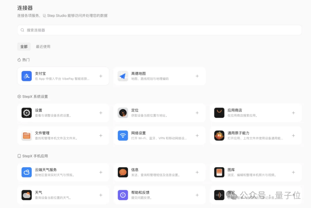Add the 信息 connector with plus
The image size is (311, 208).
click(197, 172)
